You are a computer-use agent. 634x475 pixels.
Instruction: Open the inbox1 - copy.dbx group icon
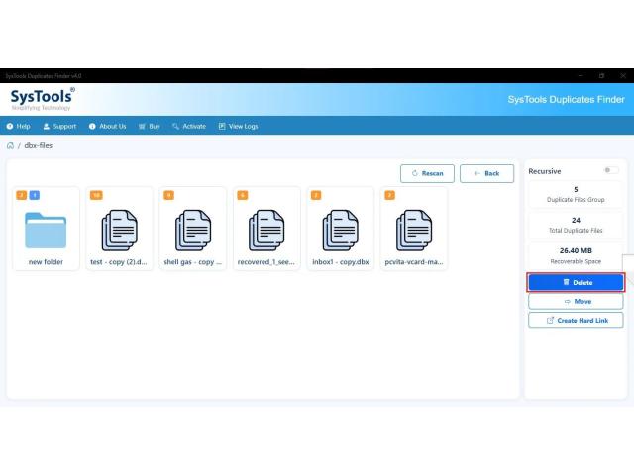pos(340,231)
